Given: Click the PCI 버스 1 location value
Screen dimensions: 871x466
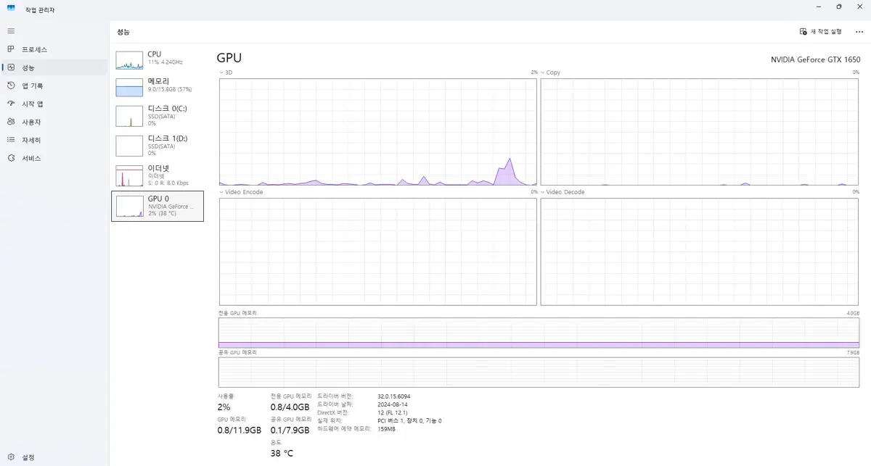Looking at the screenshot, I should coord(409,420).
